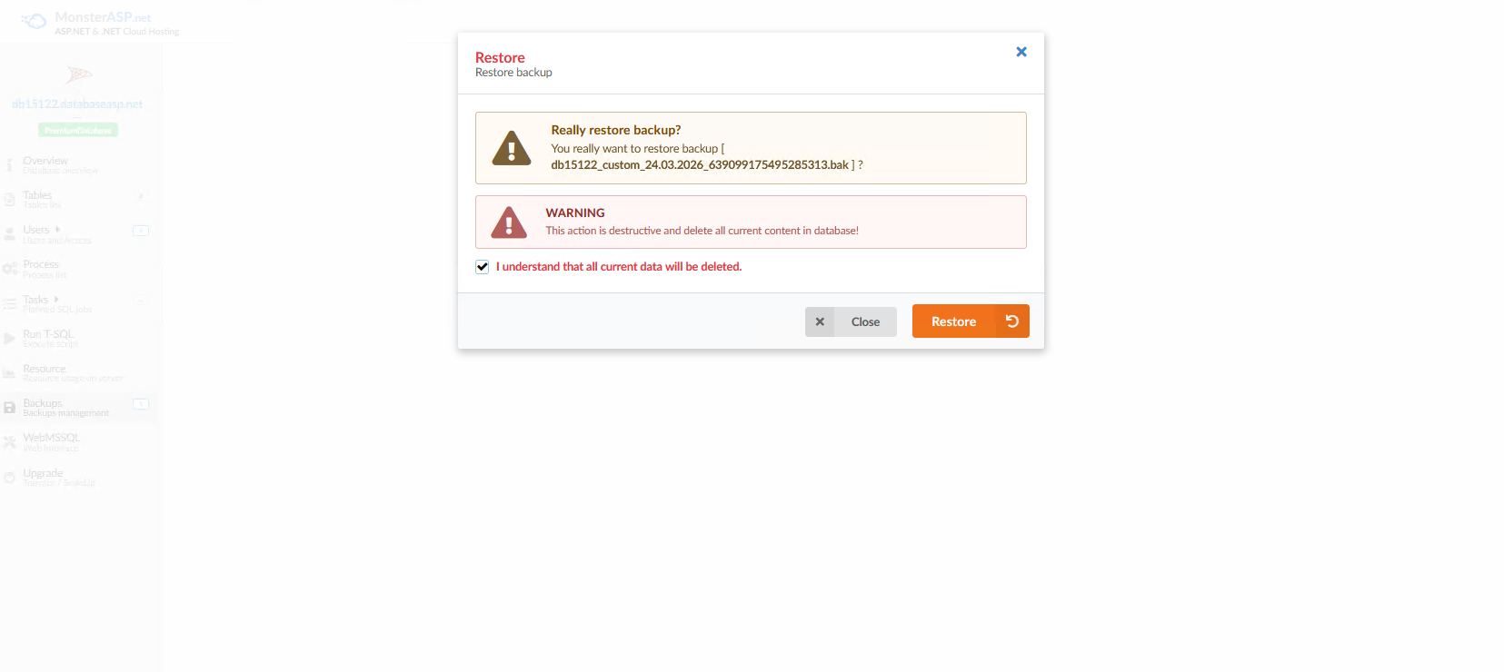Open the db15122.databaseasp.net link
This screenshot has height=672, width=1504.
pyautogui.click(x=77, y=103)
